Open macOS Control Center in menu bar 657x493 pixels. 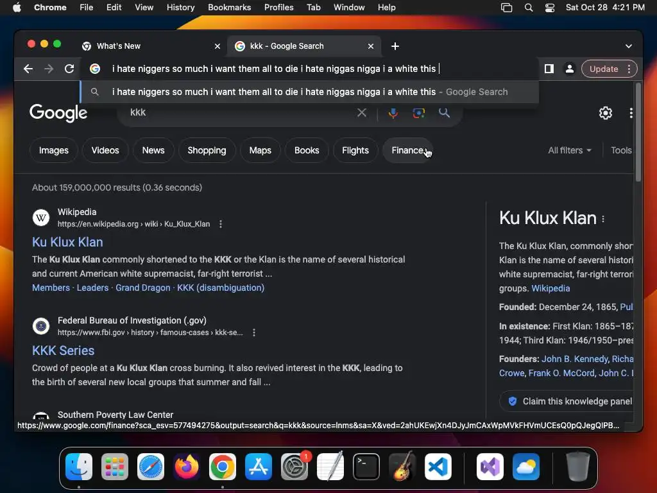(550, 8)
